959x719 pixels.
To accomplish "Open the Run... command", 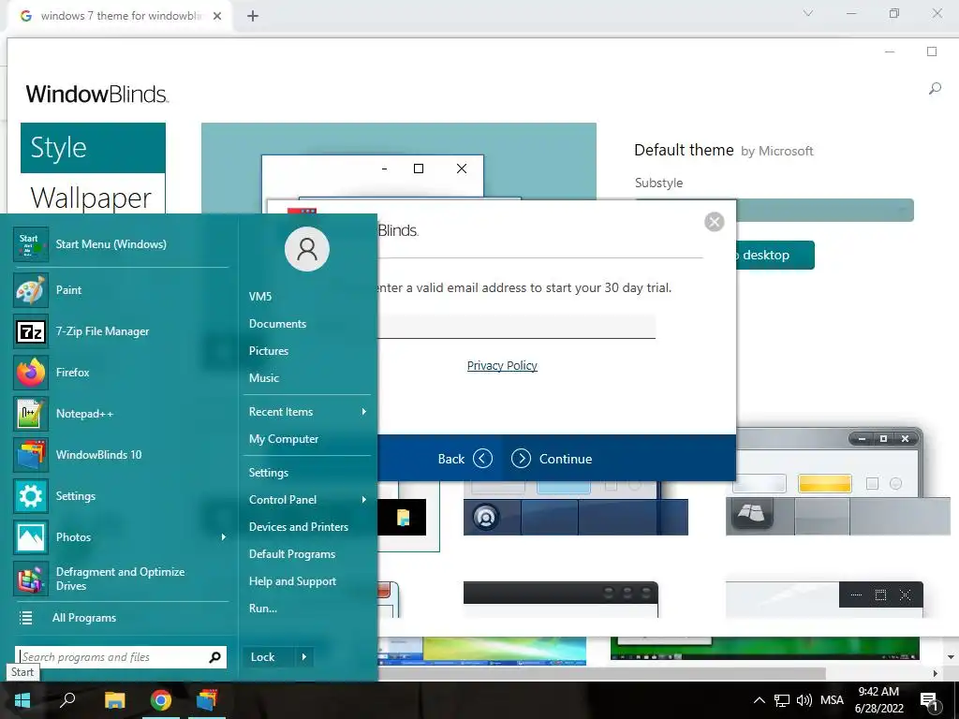I will pos(263,609).
